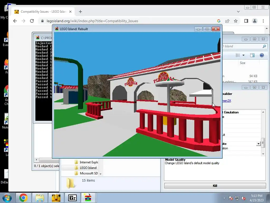Image resolution: width=270 pixels, height=203 pixels.
Task: Click the Explorer change view icon
Action: [238, 55]
